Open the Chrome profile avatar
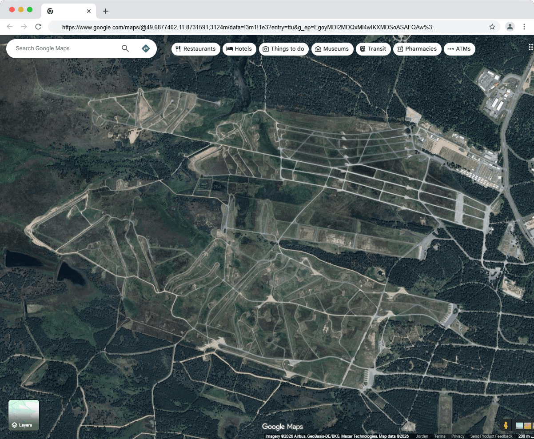This screenshot has width=534, height=439. pos(510,27)
